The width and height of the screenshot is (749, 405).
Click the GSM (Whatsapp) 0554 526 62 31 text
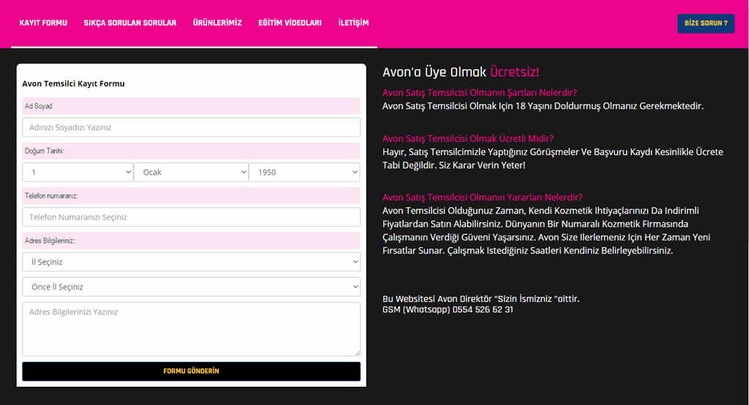pos(448,310)
